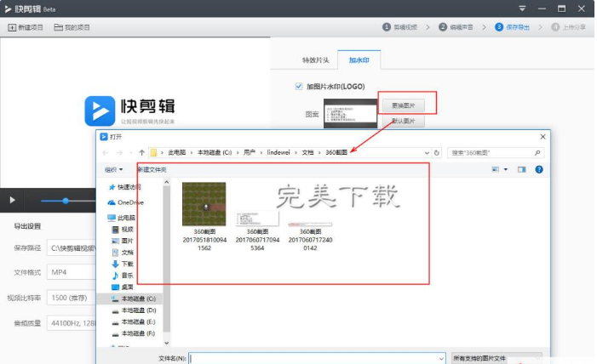Select file 360截图 20170607170945364
597x364 pixels.
[x=257, y=230]
